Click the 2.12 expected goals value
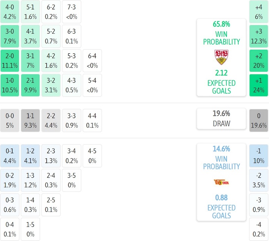The image size is (269, 241). [x=221, y=73]
